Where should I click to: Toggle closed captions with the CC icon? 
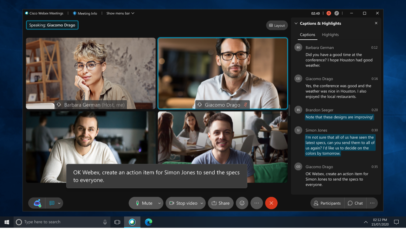tap(52, 203)
